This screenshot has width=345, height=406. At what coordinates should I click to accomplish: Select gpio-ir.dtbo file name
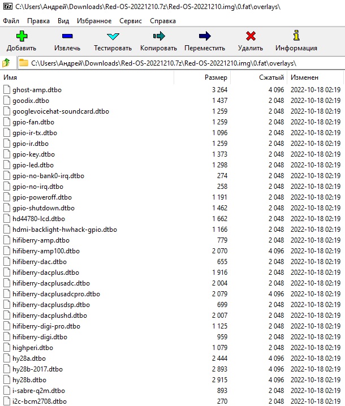point(31,144)
